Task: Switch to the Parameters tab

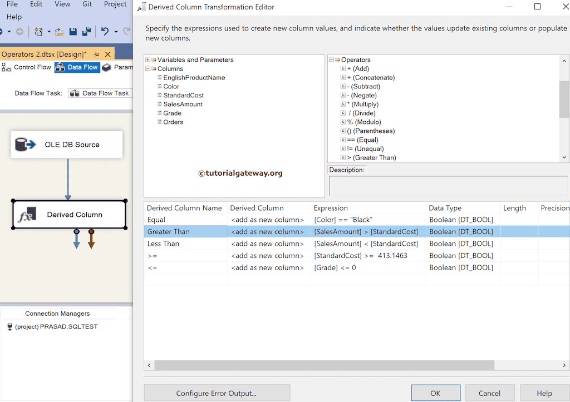Action: 117,67
